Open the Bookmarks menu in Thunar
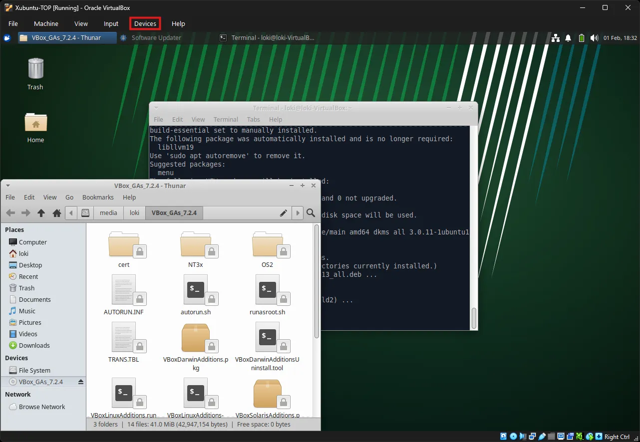The image size is (640, 442). [x=98, y=197]
